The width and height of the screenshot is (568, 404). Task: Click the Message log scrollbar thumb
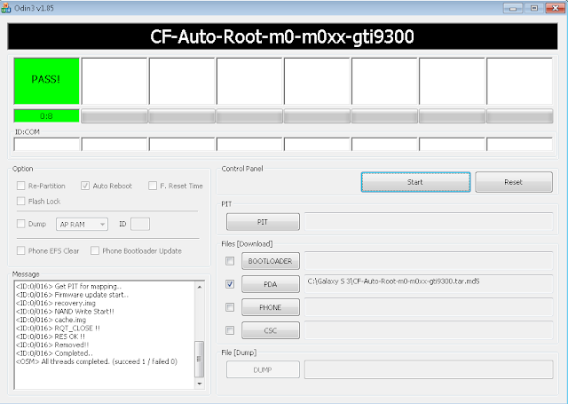pos(200,359)
